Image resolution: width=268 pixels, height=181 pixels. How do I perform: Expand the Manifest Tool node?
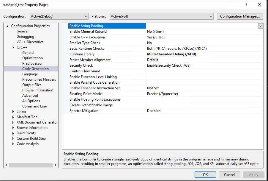coord(13,117)
